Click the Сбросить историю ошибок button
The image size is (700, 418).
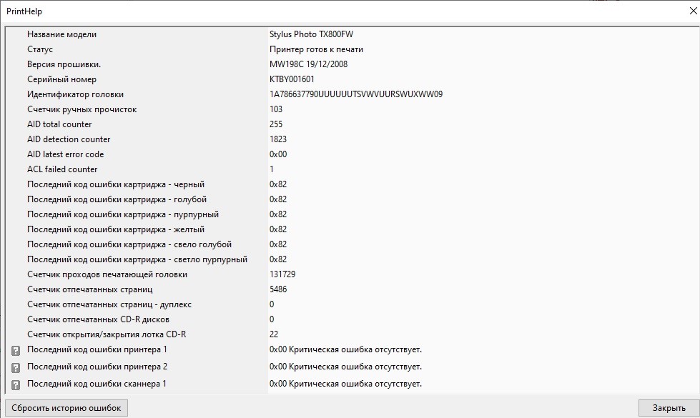point(66,408)
